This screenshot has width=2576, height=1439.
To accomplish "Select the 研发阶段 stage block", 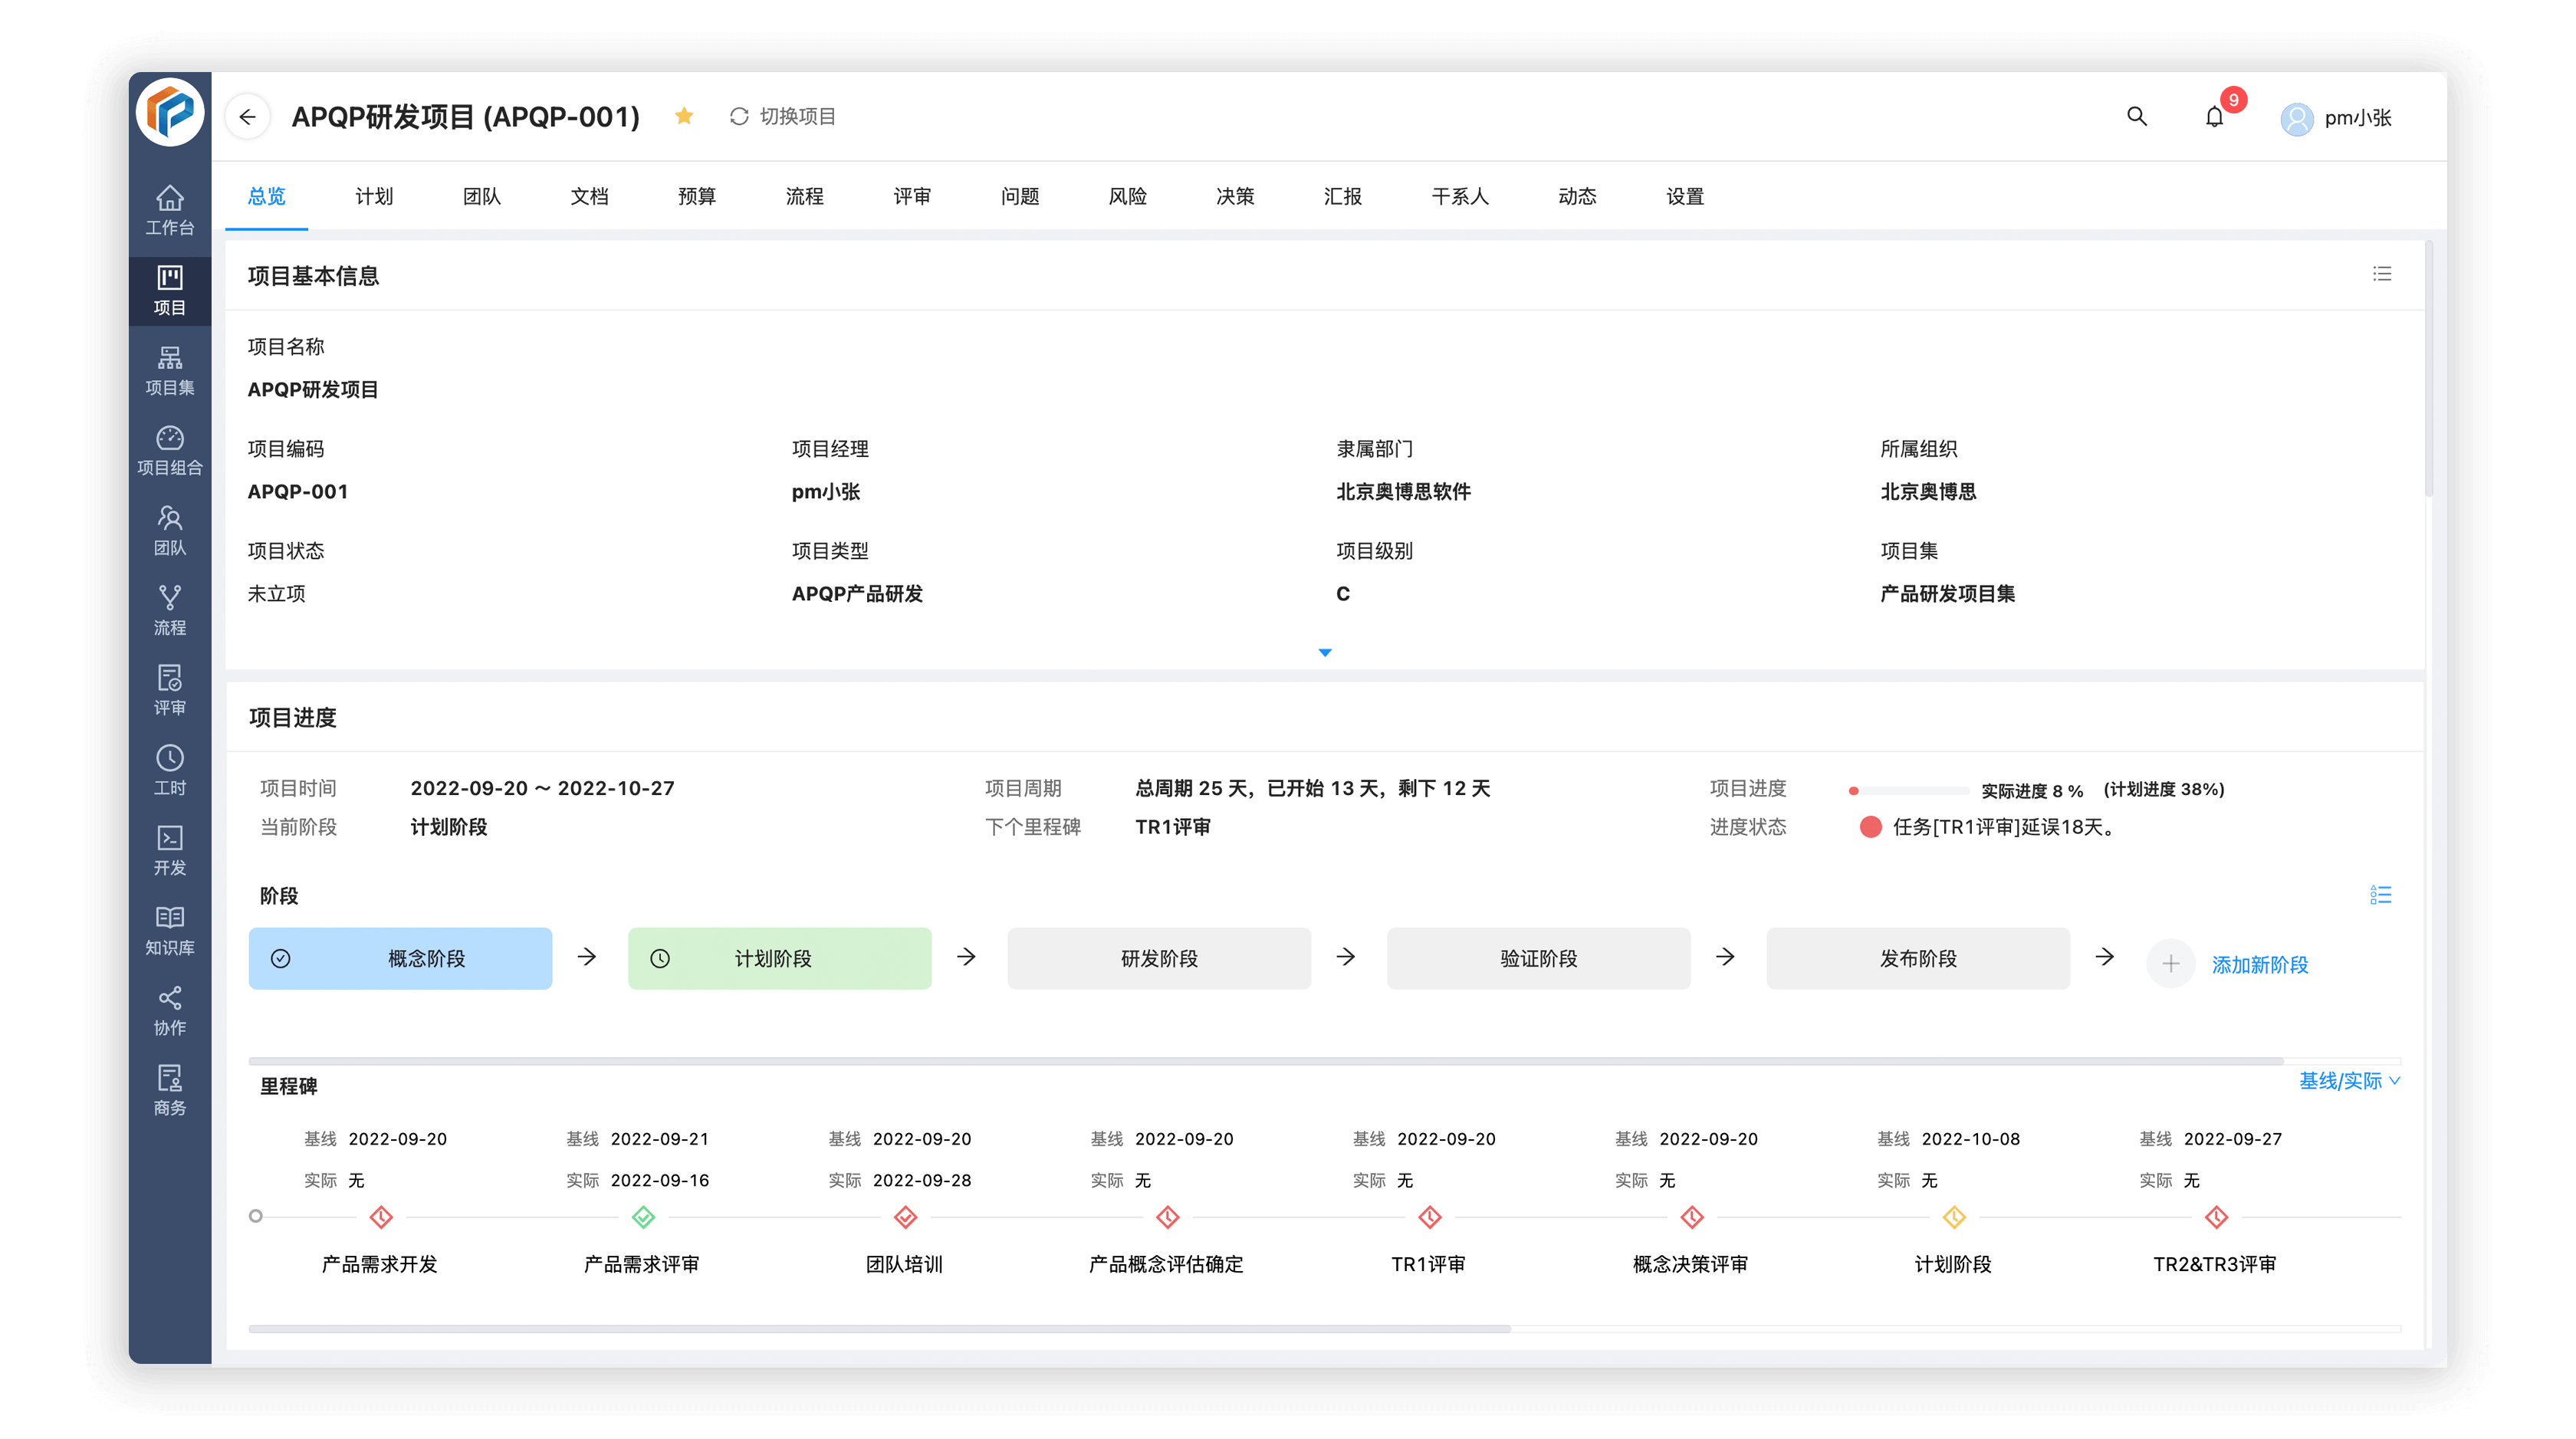I will pyautogui.click(x=1159, y=958).
